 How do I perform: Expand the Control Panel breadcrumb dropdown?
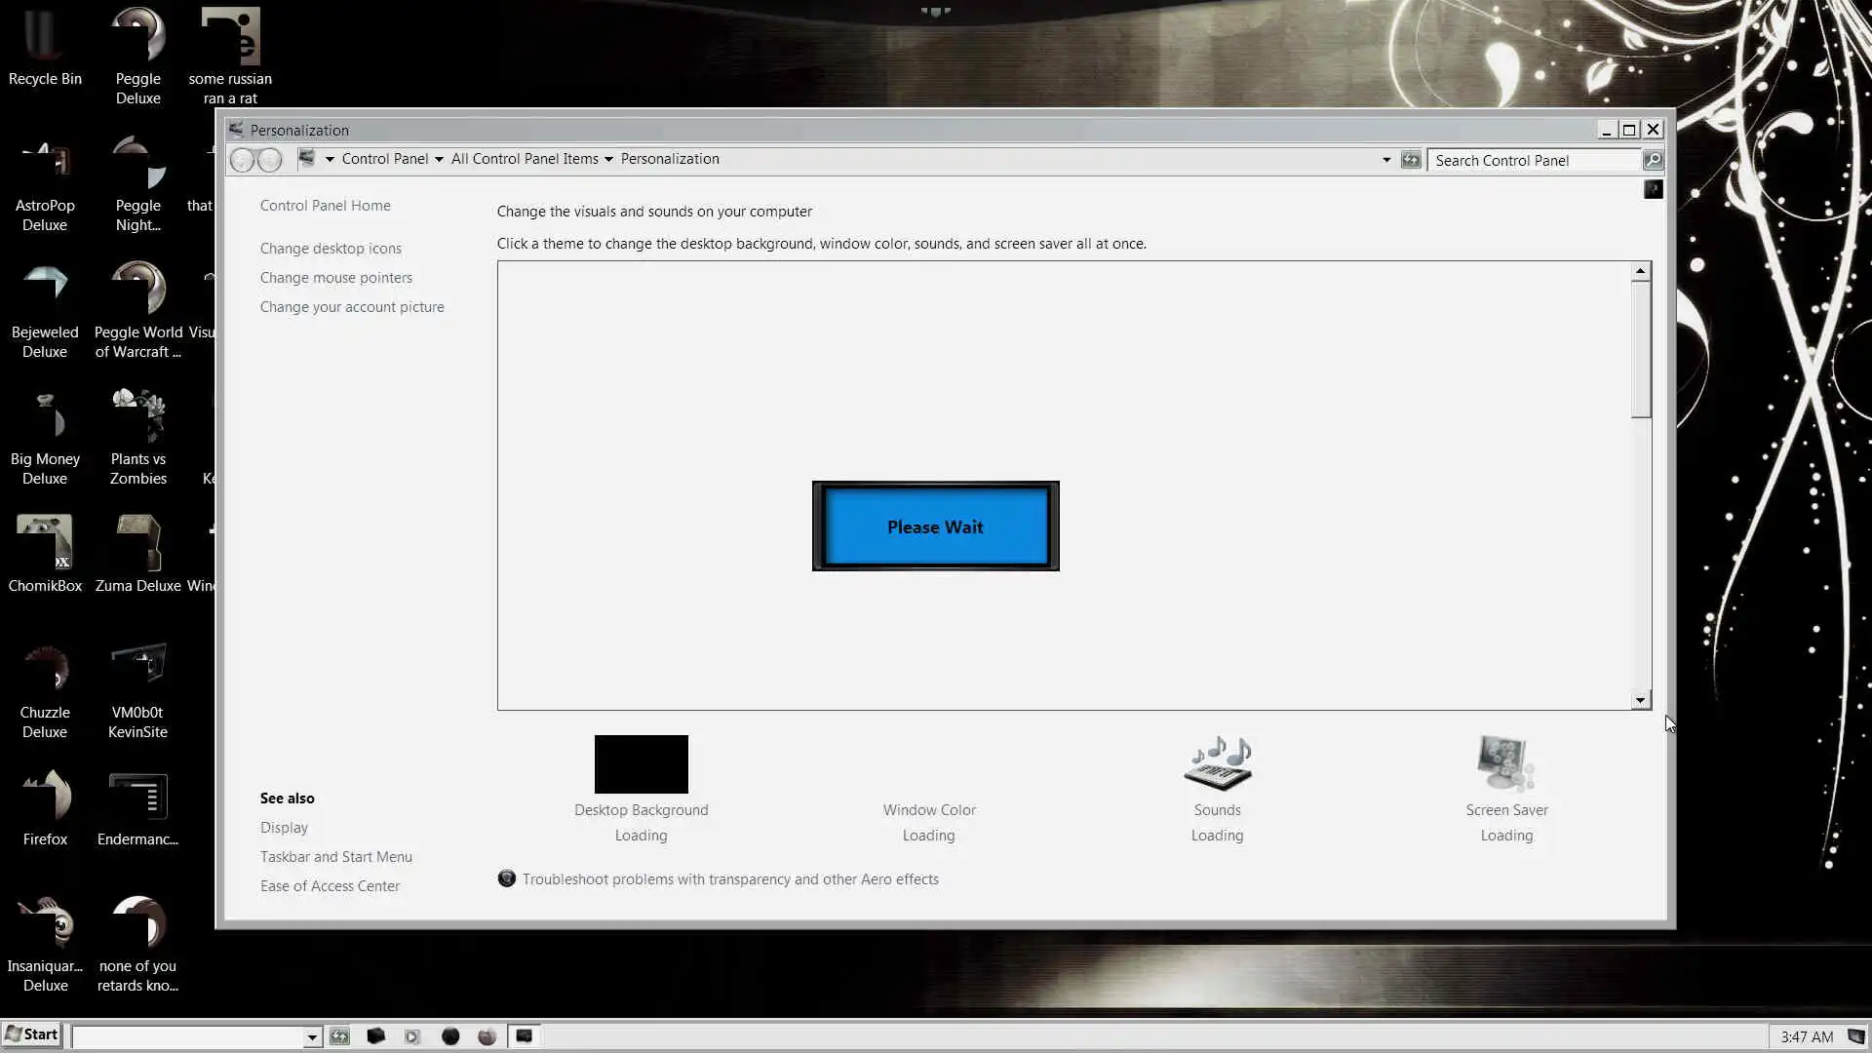tap(439, 160)
